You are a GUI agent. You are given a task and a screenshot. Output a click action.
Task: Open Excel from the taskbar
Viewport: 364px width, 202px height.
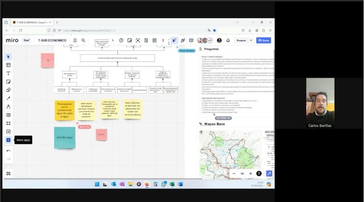[172, 184]
